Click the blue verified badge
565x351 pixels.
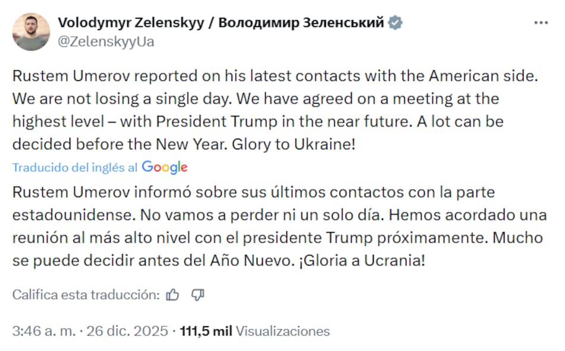(395, 23)
